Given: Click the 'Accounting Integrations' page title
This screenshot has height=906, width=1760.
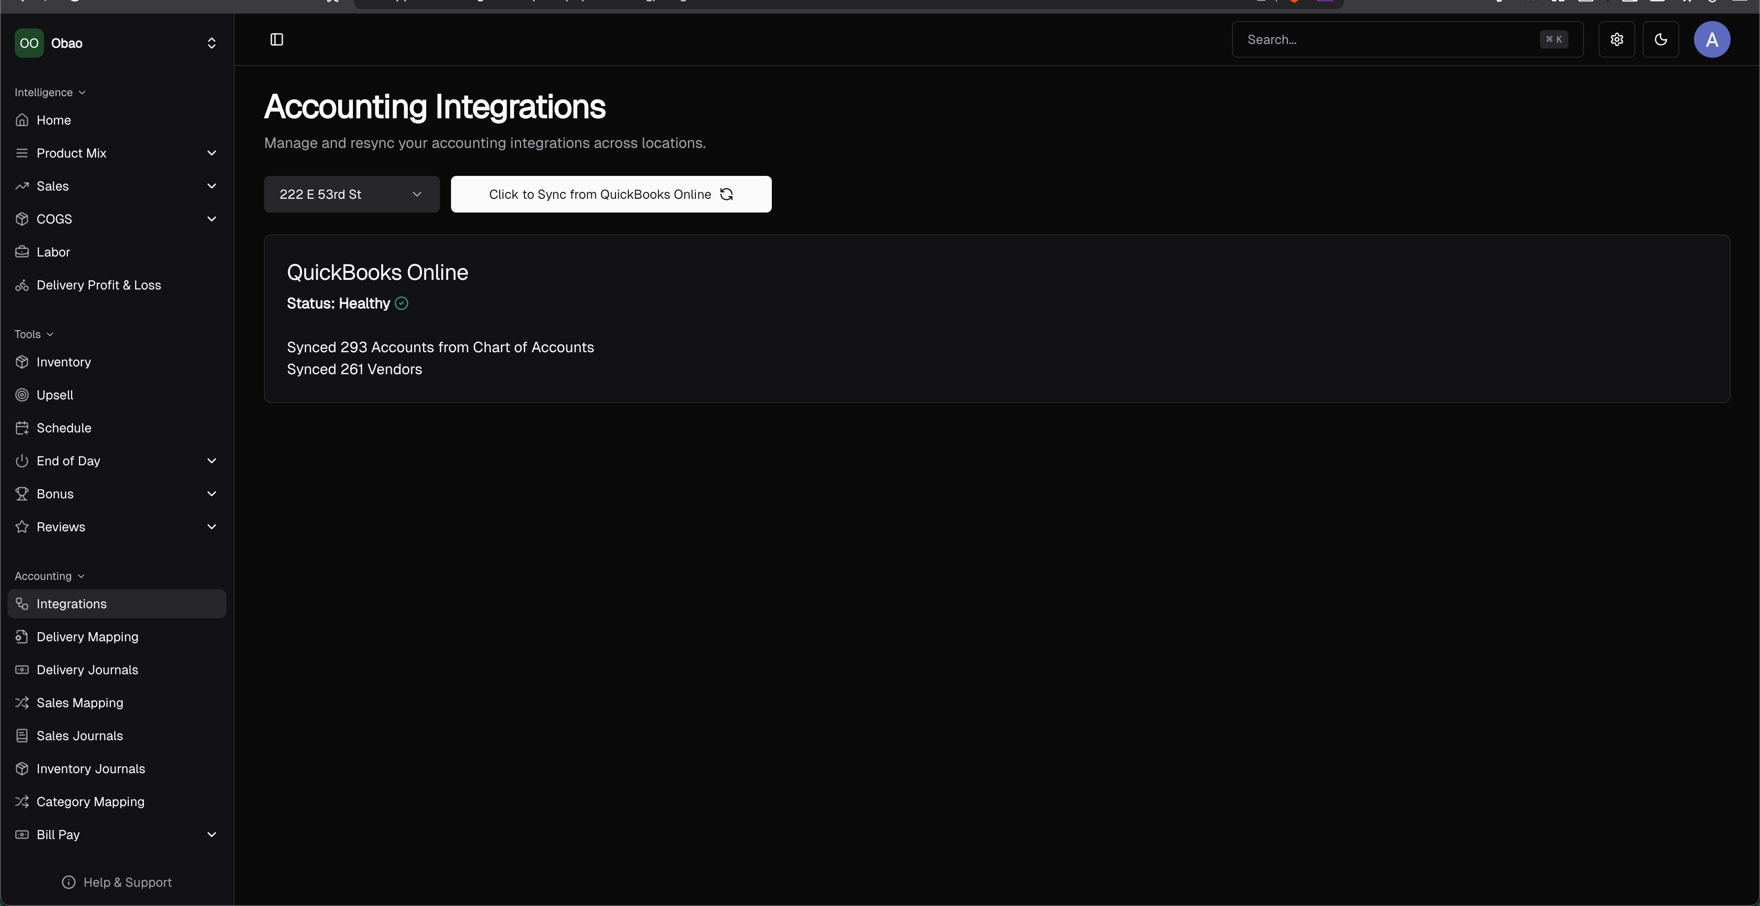Looking at the screenshot, I should [x=434, y=107].
